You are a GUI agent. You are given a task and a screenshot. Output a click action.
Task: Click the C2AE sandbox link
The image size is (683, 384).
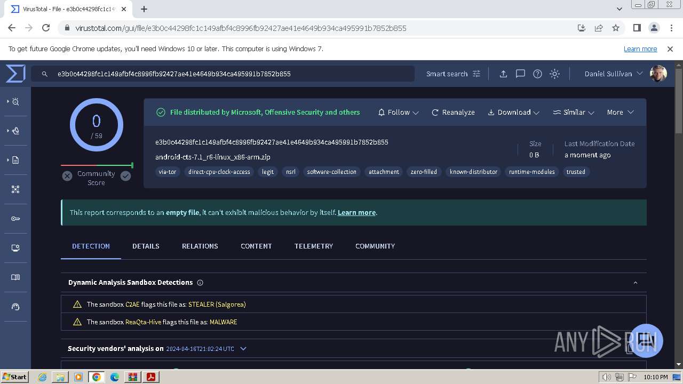(x=132, y=305)
